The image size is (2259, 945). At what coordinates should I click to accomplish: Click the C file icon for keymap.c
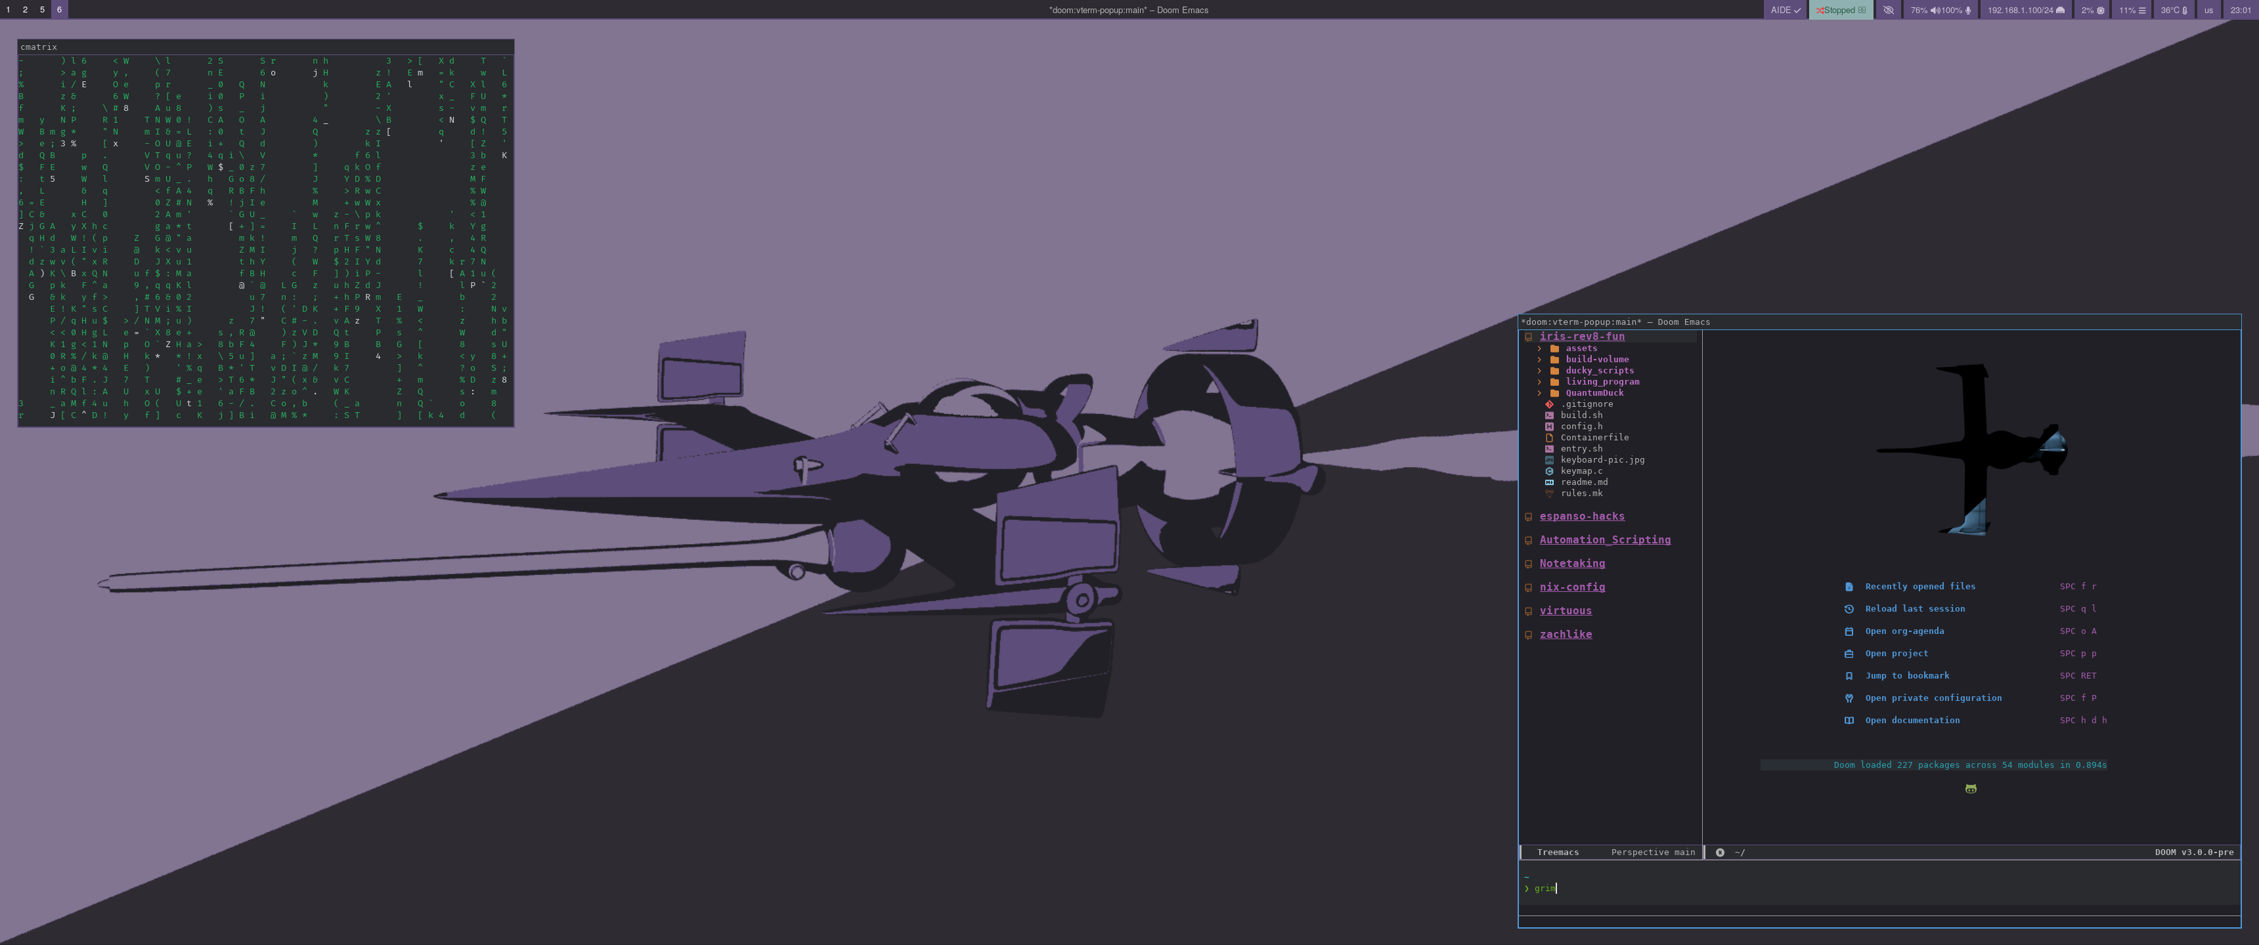click(x=1548, y=471)
